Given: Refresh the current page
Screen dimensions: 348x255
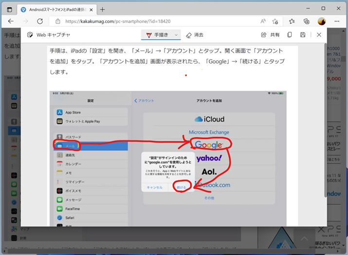Looking at the screenshot, I should 40,21.
